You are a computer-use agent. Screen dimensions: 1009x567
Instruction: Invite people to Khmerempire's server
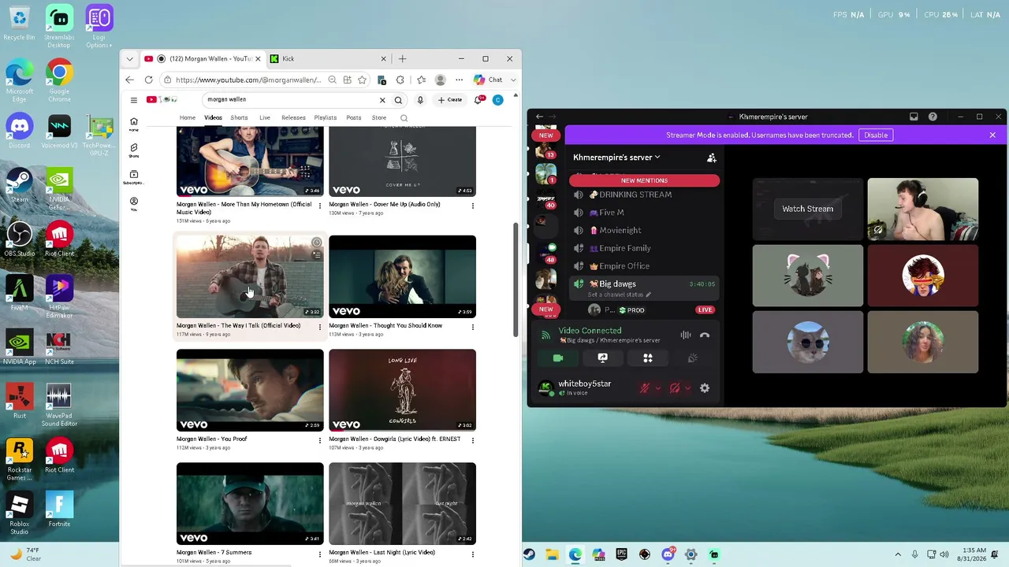[712, 157]
